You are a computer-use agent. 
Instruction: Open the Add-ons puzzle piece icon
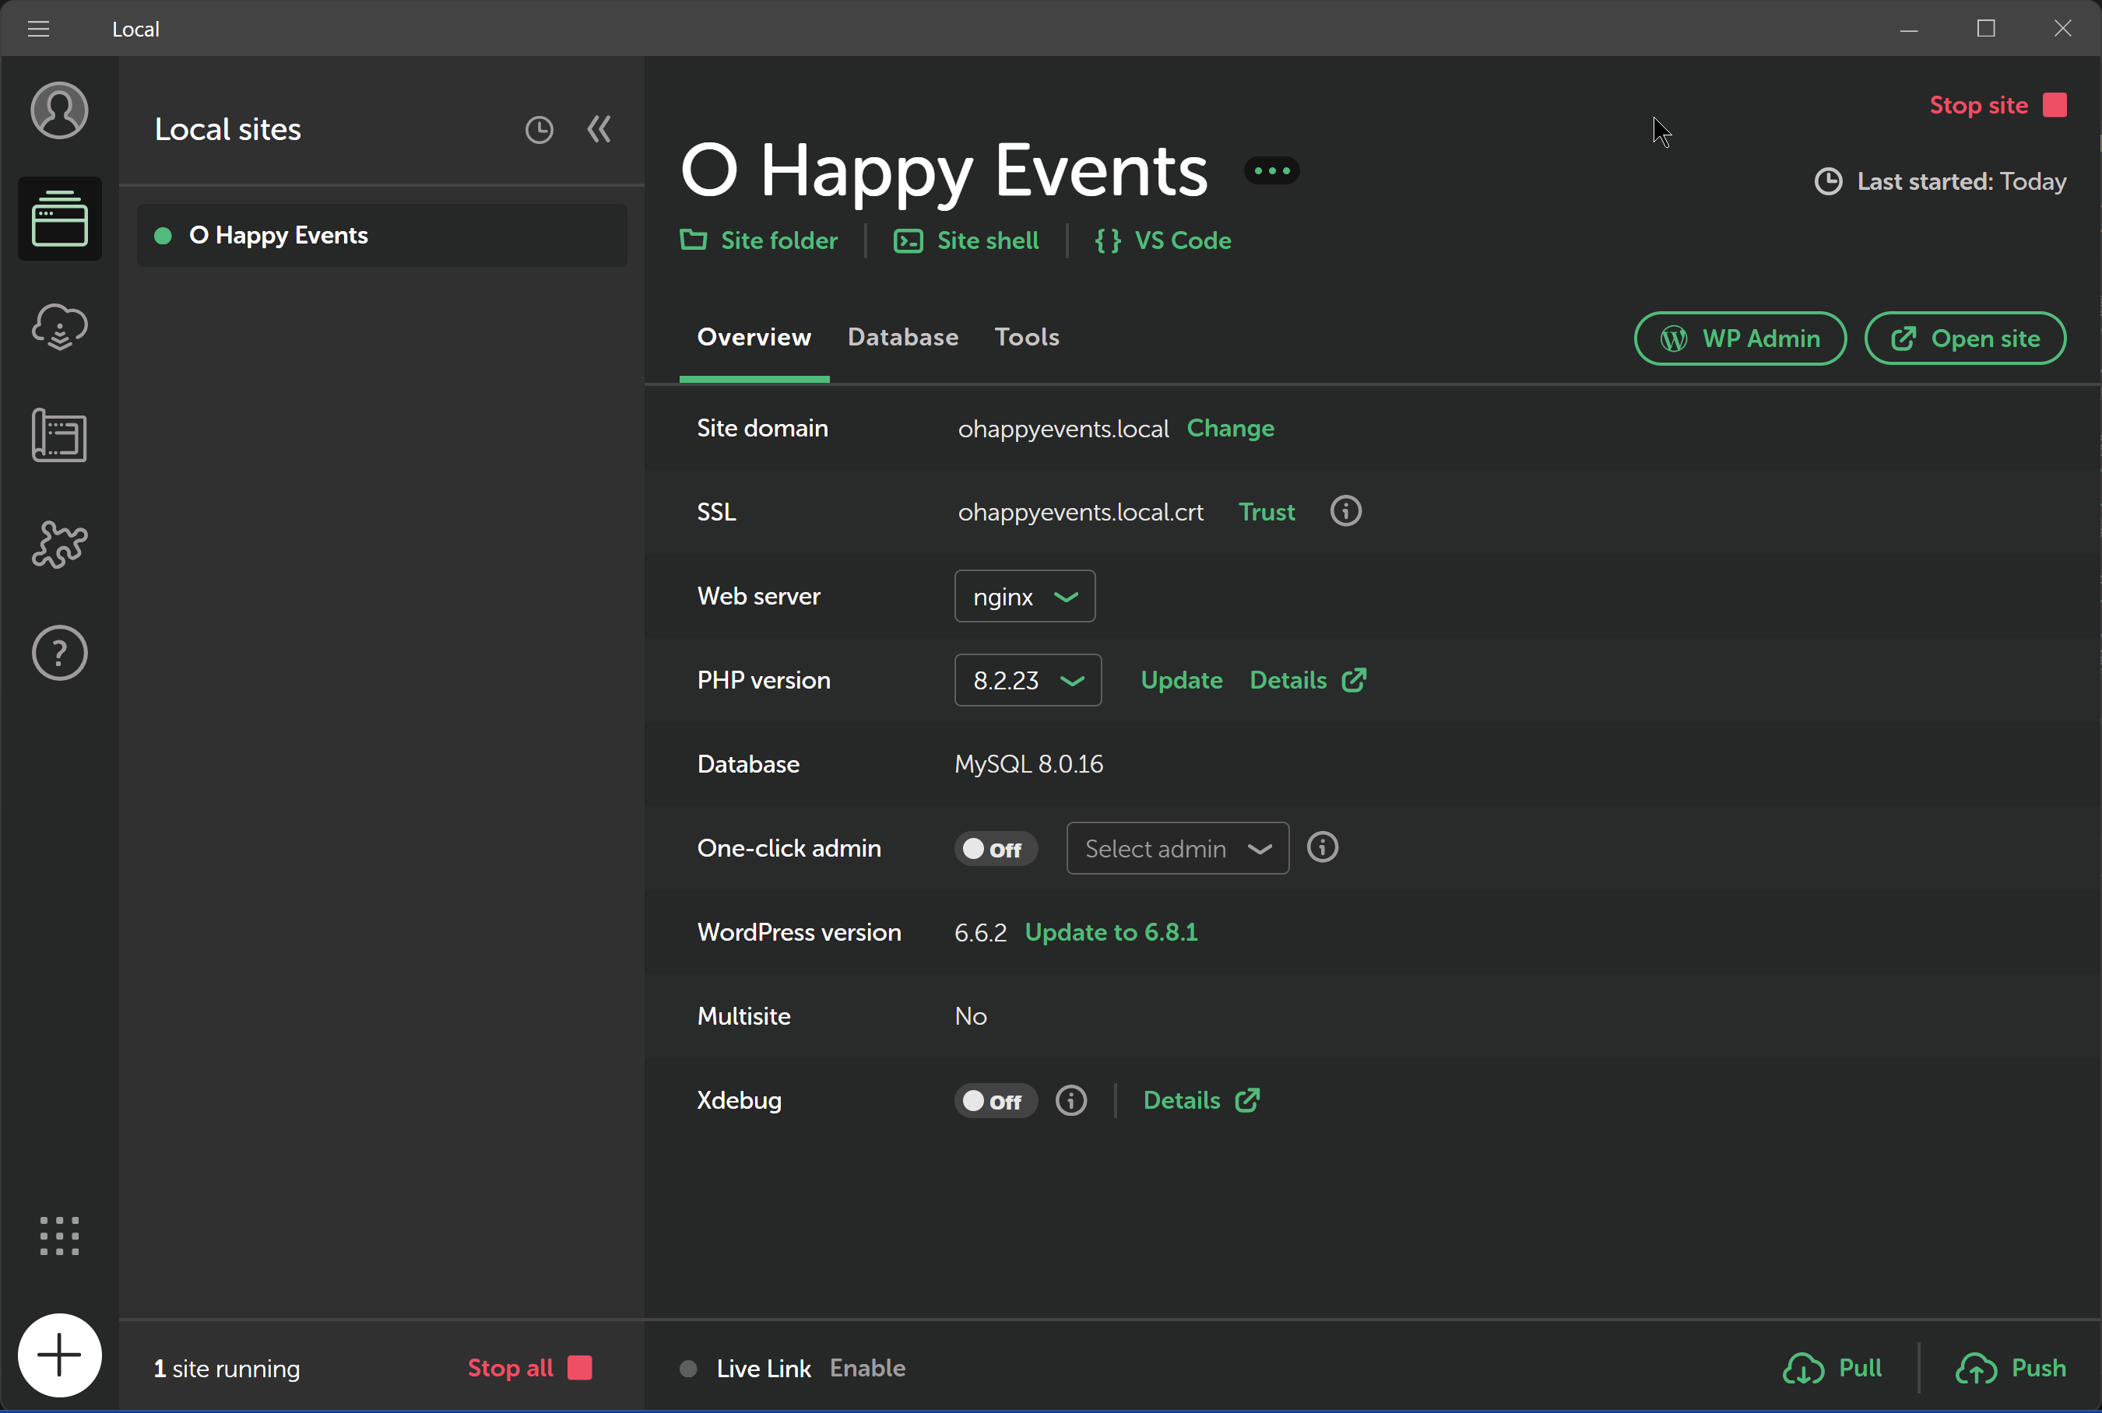pyautogui.click(x=59, y=545)
